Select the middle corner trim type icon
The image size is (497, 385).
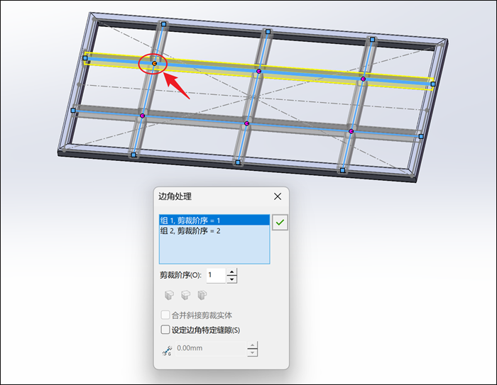point(185,296)
